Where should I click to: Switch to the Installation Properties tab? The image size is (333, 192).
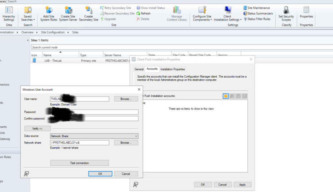172,69
